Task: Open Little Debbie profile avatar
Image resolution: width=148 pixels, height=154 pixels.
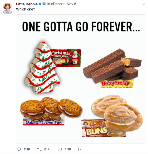Action: pos(7,8)
